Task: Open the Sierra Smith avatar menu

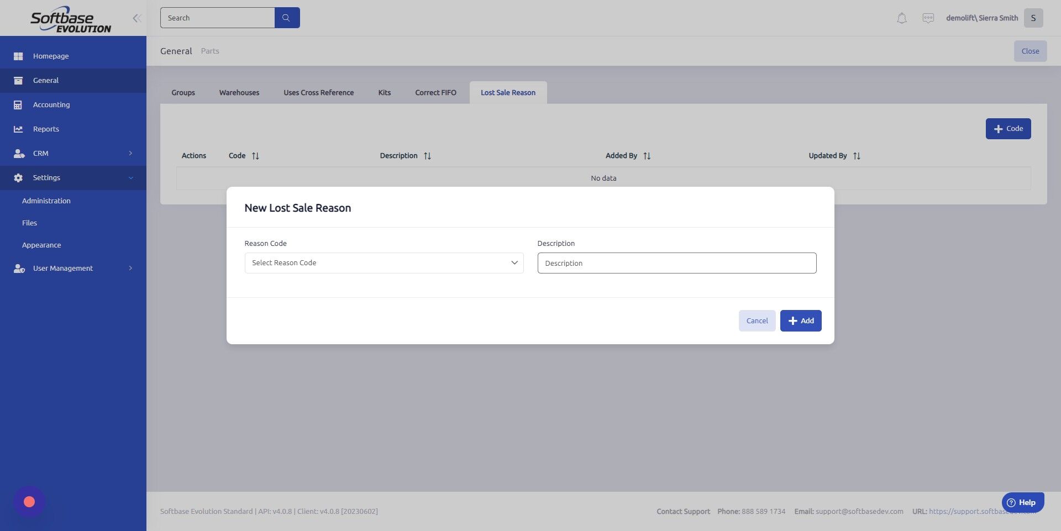Action: (1033, 17)
